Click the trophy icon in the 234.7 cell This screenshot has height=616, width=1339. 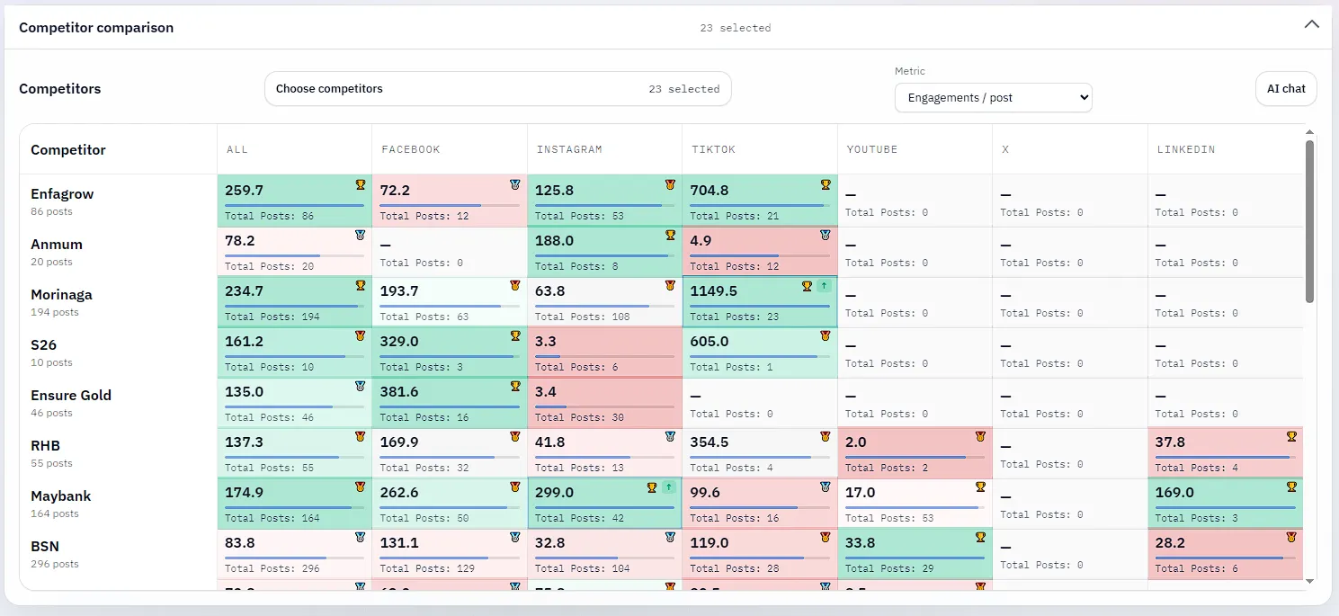tap(360, 285)
